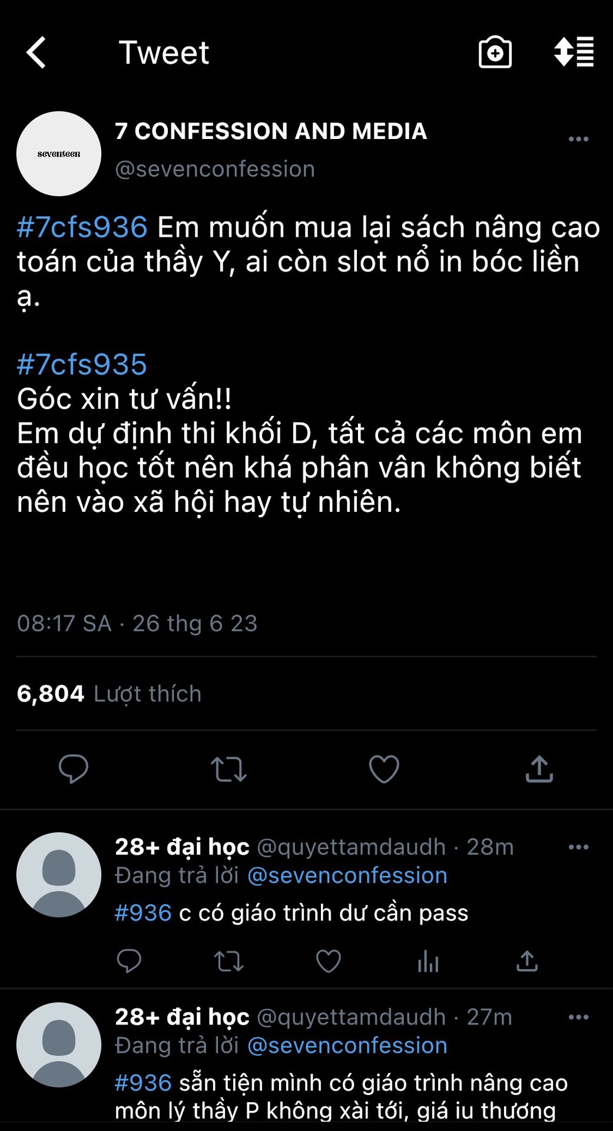Share the 28m reply
The height and width of the screenshot is (1131, 613).
527,961
